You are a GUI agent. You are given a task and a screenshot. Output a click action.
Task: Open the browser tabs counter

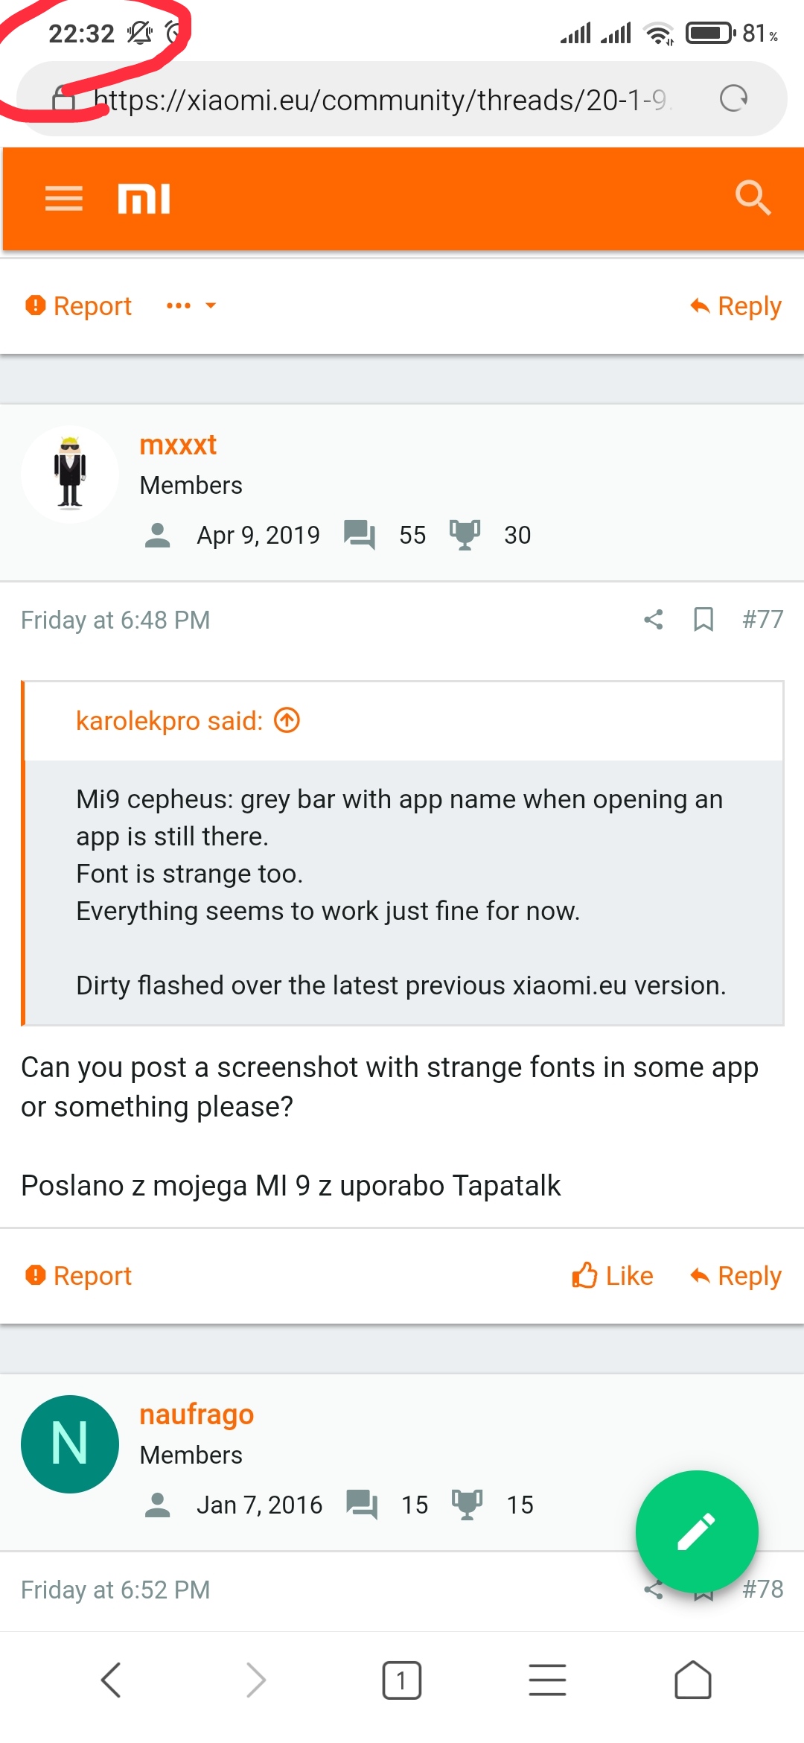401,1680
